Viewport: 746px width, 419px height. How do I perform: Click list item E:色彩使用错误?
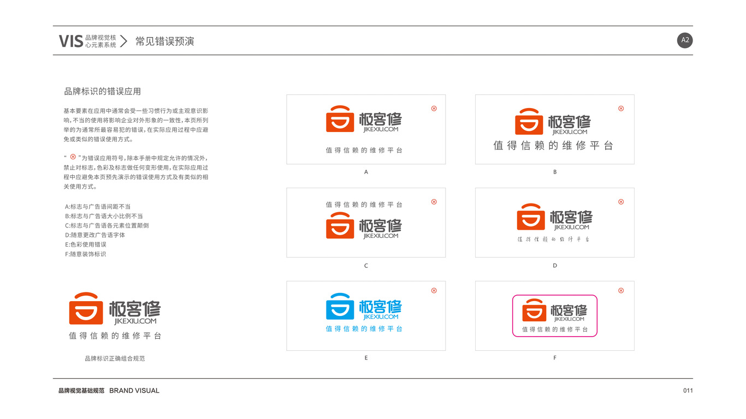[86, 244]
